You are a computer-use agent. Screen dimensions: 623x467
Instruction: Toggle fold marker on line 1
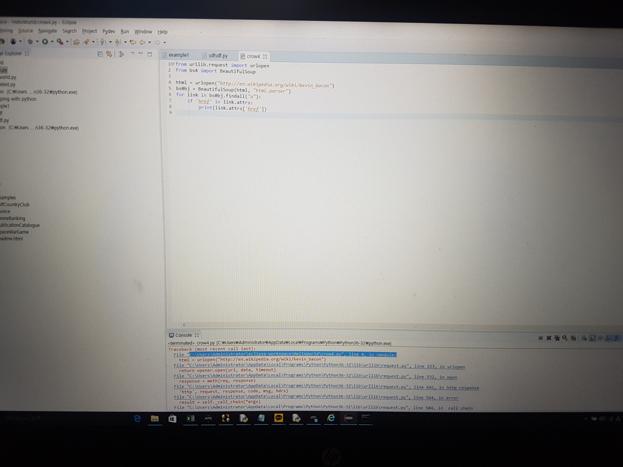point(172,64)
